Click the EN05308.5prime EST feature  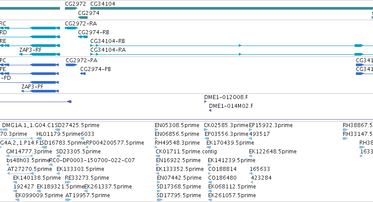pos(156,130)
